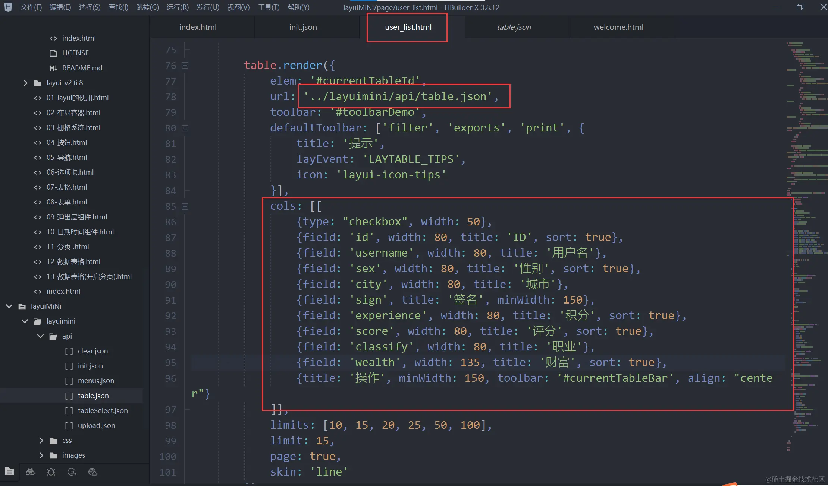Open the 编辑(E) menu
Viewport: 828px width, 486px height.
point(60,7)
